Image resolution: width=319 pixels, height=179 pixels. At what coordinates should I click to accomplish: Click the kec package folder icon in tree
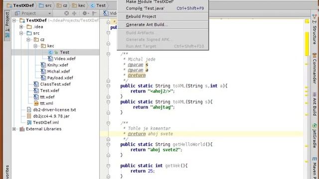[43, 46]
